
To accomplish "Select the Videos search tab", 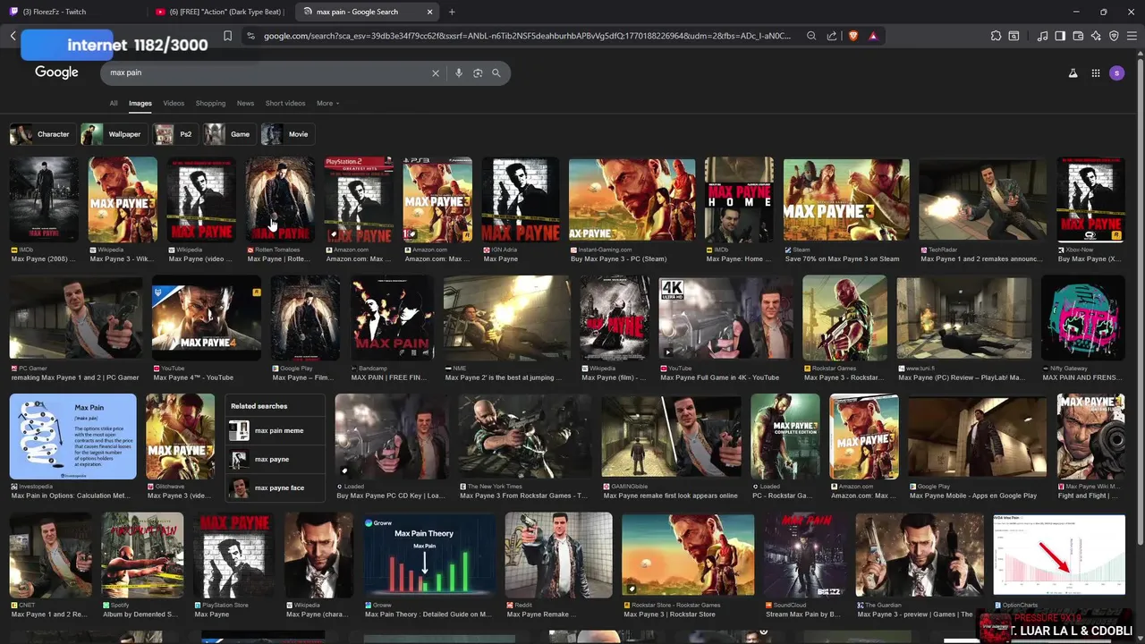I will click(174, 103).
